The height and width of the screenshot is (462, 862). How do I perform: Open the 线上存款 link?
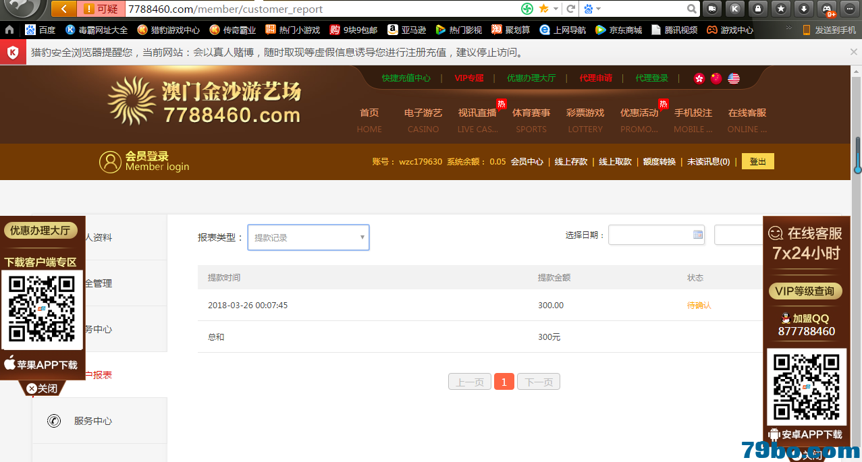[x=571, y=162]
